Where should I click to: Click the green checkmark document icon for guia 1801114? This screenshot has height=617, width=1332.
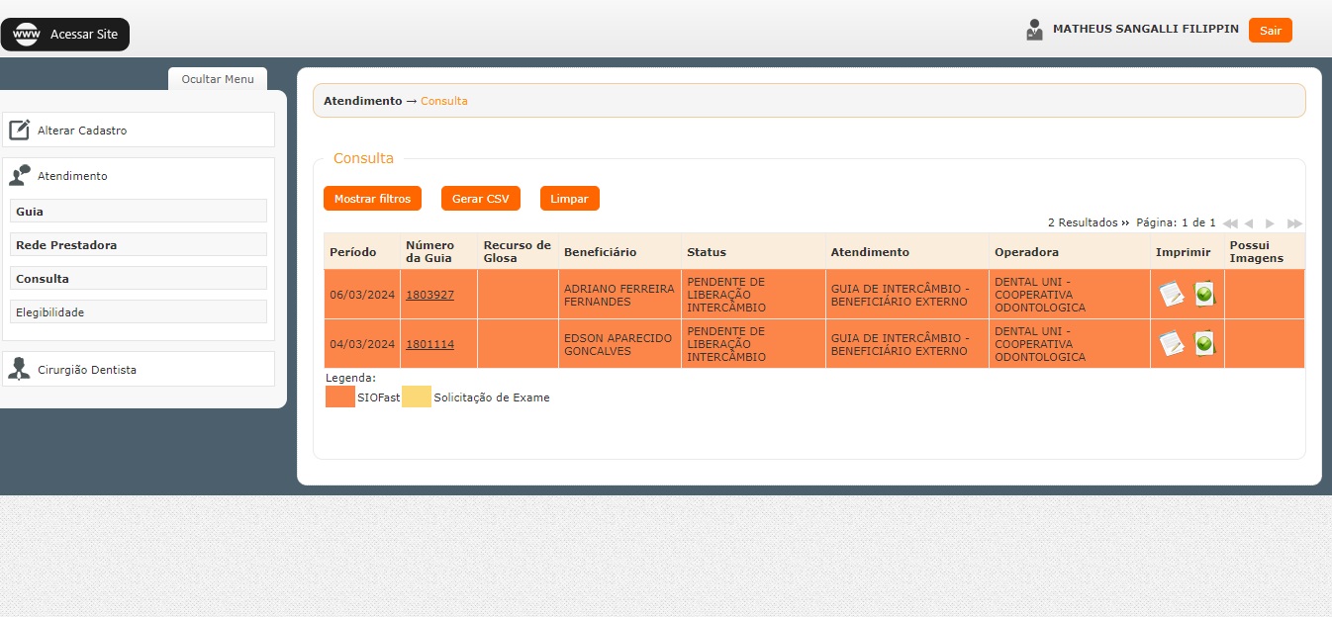(x=1204, y=343)
